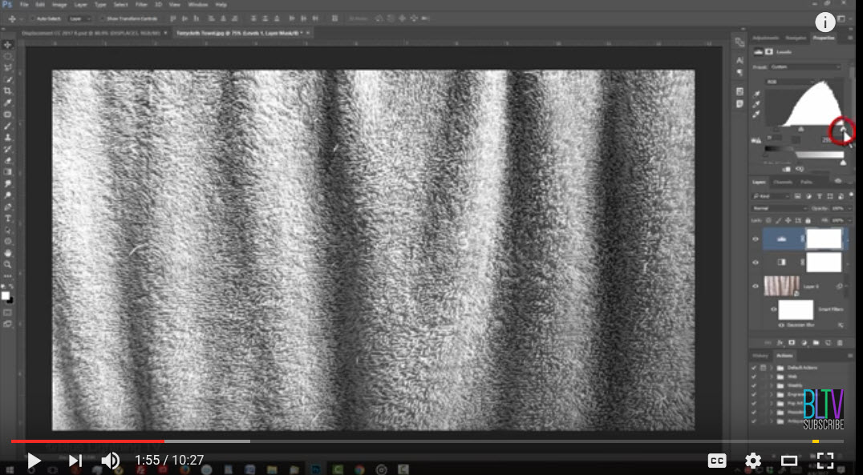This screenshot has width=863, height=475.
Task: Open the Filter menu
Action: click(141, 4)
